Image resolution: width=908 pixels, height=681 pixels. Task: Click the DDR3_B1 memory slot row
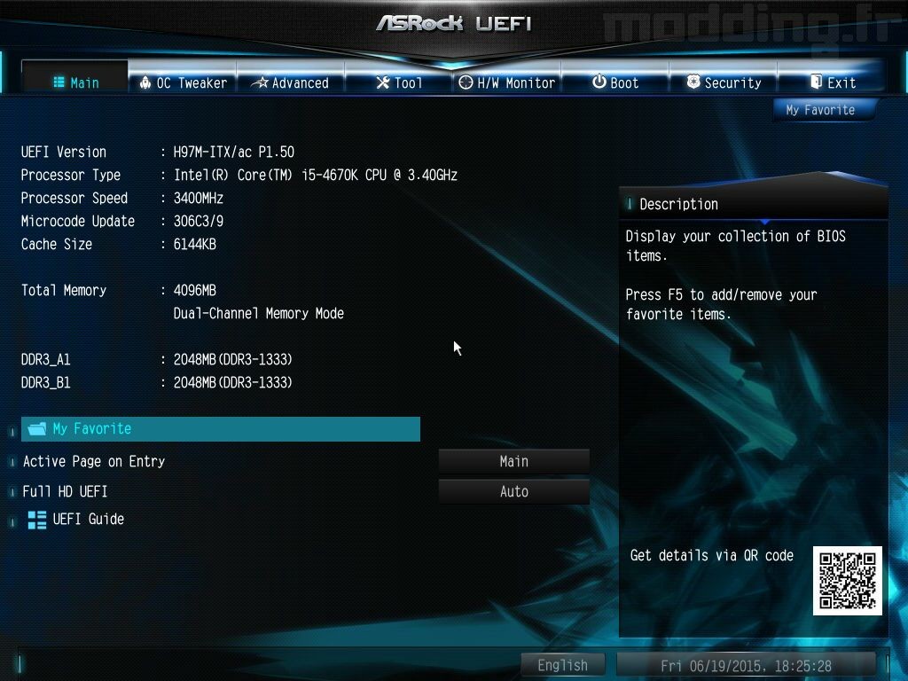pyautogui.click(x=156, y=383)
